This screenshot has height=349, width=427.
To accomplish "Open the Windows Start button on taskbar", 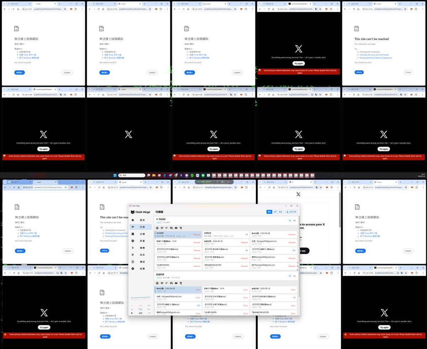I will pyautogui.click(x=115, y=175).
